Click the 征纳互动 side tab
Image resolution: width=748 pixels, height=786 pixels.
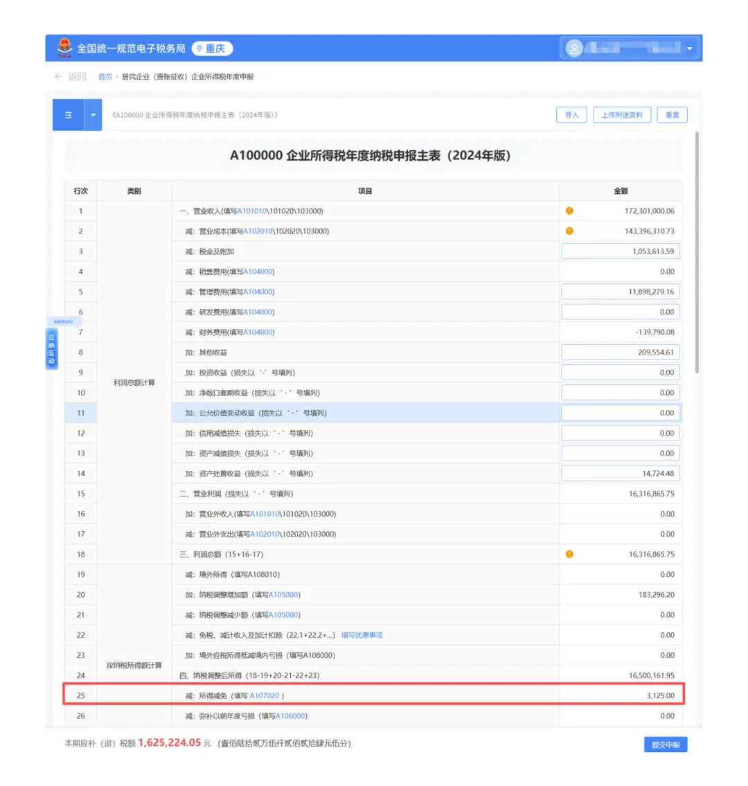pyautogui.click(x=52, y=348)
